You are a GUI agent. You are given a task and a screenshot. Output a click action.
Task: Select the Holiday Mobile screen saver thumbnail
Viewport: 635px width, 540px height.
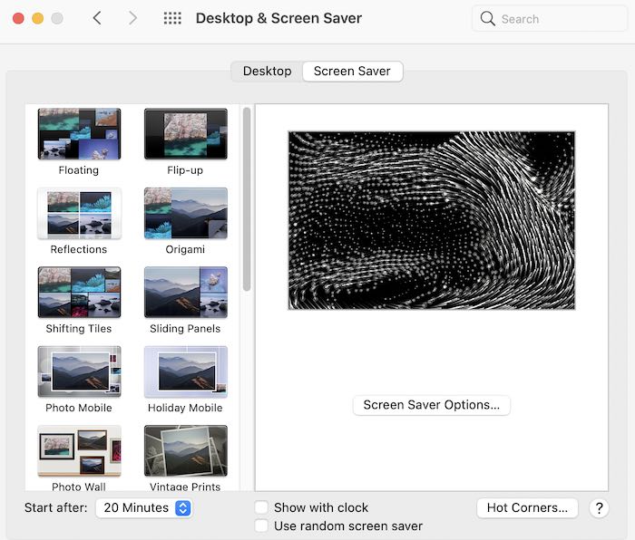click(x=185, y=371)
